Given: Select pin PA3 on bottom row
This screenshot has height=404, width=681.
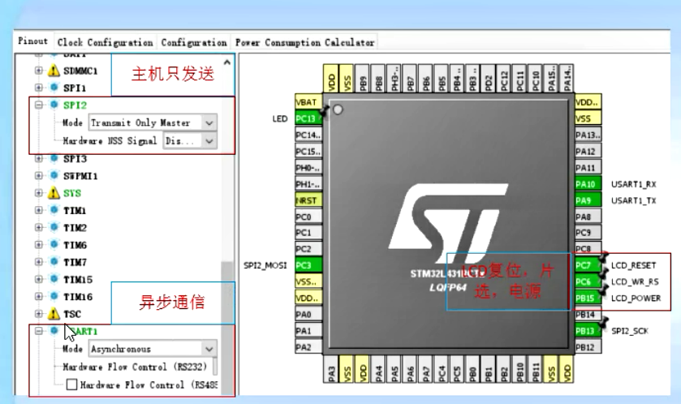Looking at the screenshot, I should 331,369.
